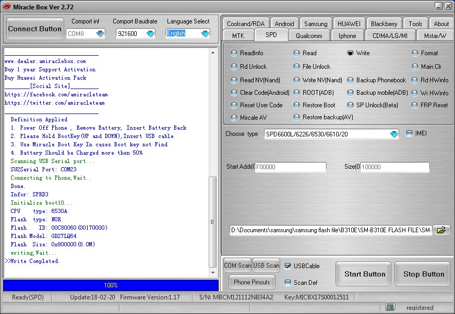Click the facebook.com/amiracleteam log line

point(56,94)
